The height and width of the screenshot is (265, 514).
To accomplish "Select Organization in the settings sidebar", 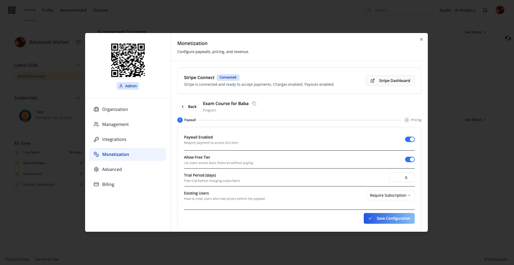I will pyautogui.click(x=128, y=109).
